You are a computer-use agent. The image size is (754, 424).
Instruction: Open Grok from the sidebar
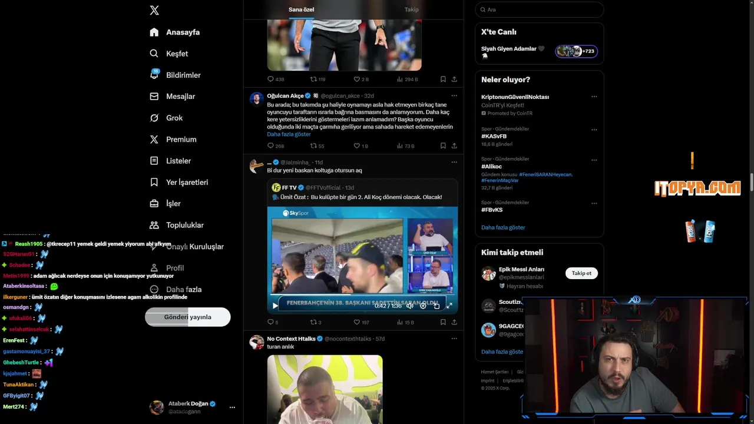click(x=166, y=118)
